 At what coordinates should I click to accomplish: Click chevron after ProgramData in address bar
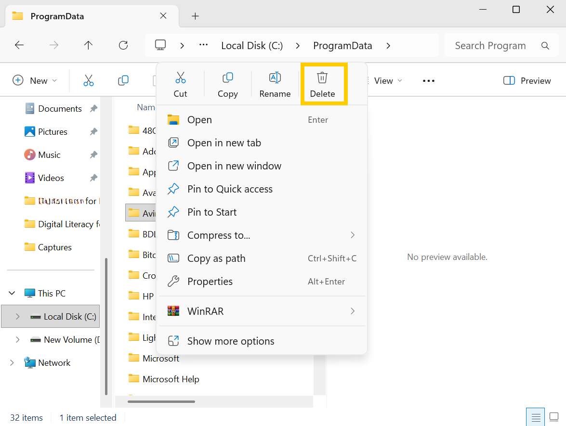pyautogui.click(x=388, y=46)
